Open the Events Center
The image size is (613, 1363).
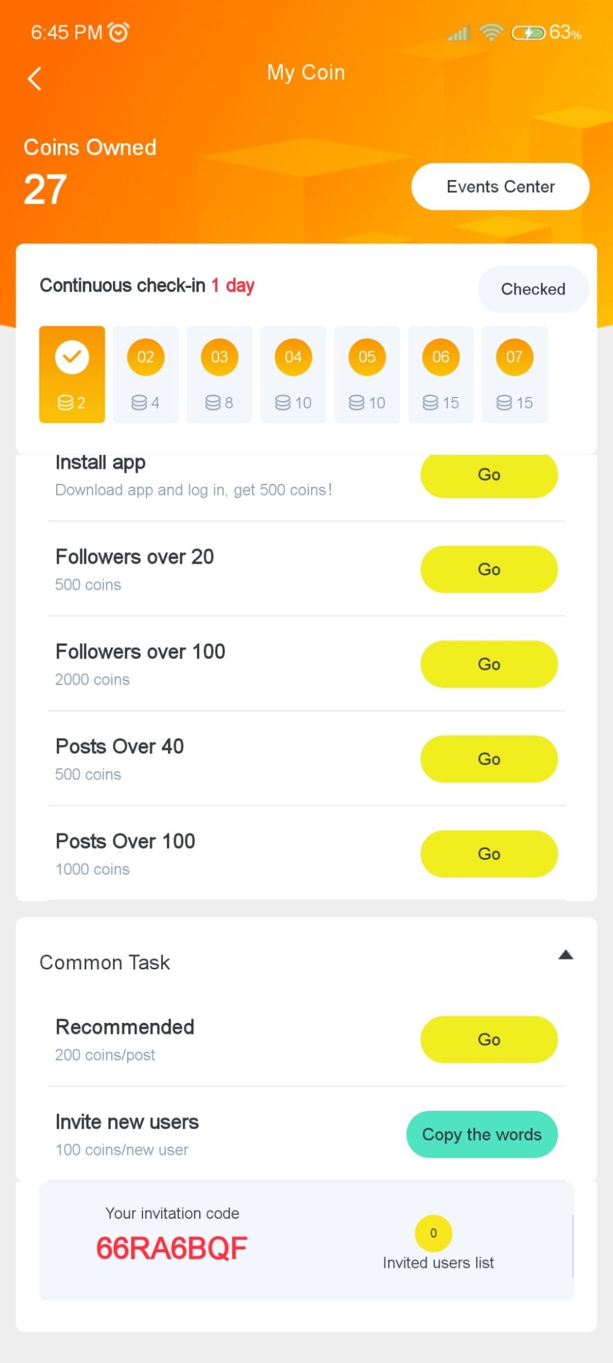pyautogui.click(x=500, y=187)
